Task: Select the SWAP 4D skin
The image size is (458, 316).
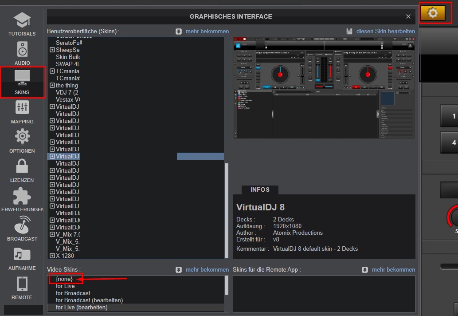Action: (68, 64)
